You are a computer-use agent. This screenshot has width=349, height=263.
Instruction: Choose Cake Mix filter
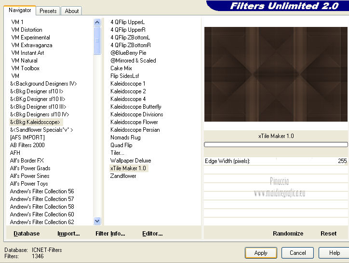[x=121, y=68]
